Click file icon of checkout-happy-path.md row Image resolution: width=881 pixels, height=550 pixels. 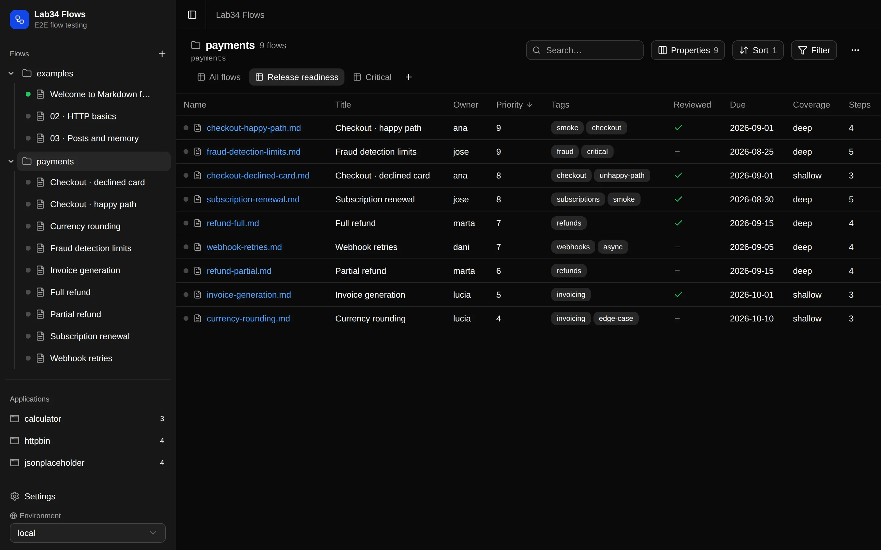tap(198, 128)
